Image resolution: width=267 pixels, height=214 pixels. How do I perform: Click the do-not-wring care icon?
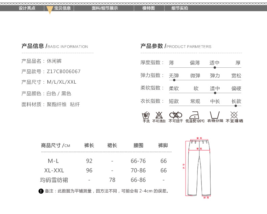pos(175,114)
